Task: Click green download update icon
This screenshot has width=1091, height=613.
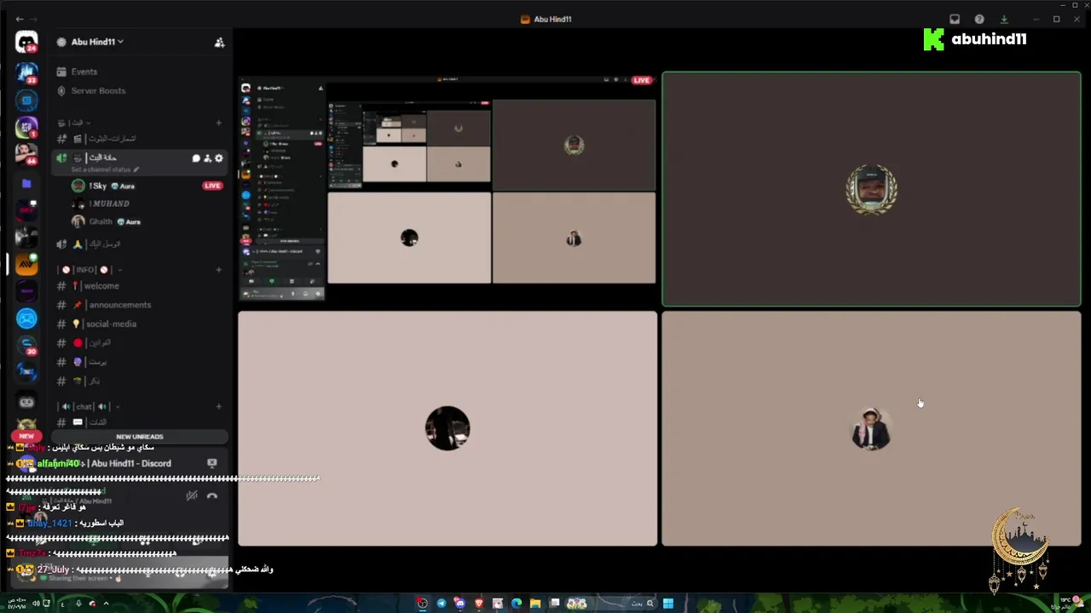Action: (x=1004, y=19)
